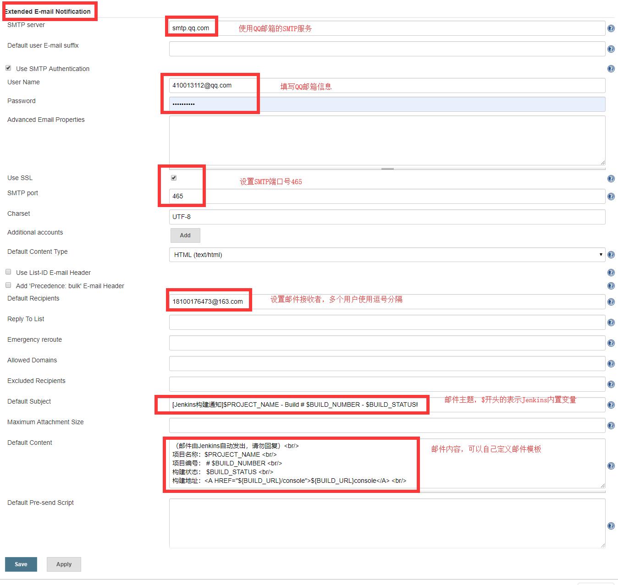Enable Add 'Precedence: bulk' E-mail Header checkbox
Screen dimensions: 618x585
click(x=8, y=285)
